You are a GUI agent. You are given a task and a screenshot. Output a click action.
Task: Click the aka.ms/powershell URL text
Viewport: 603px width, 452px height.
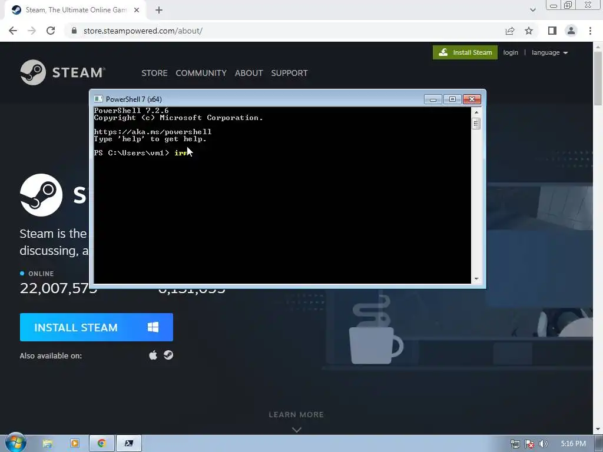(x=153, y=132)
